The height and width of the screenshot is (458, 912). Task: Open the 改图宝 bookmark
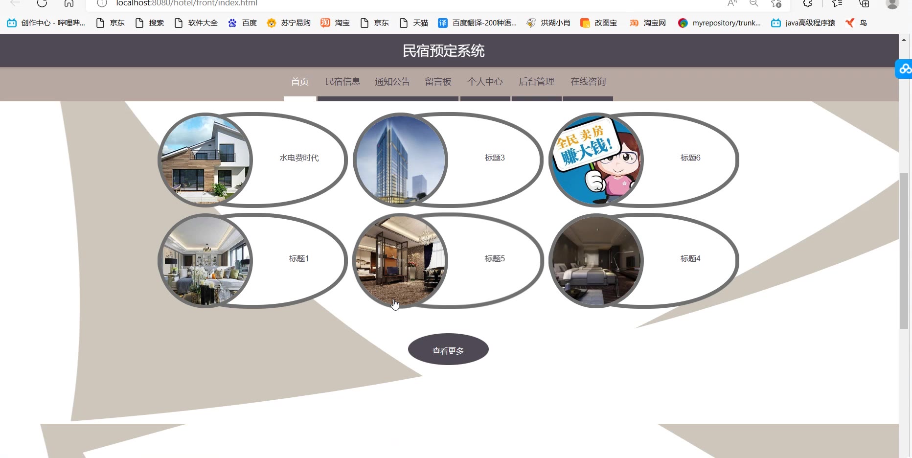(x=598, y=23)
